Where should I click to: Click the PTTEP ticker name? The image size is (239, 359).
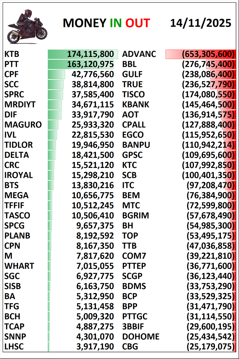[134, 266]
